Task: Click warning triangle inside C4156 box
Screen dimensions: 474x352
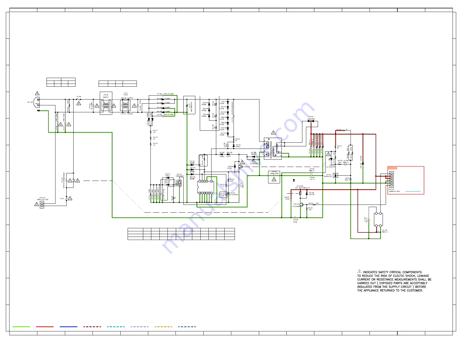Action: point(274,179)
